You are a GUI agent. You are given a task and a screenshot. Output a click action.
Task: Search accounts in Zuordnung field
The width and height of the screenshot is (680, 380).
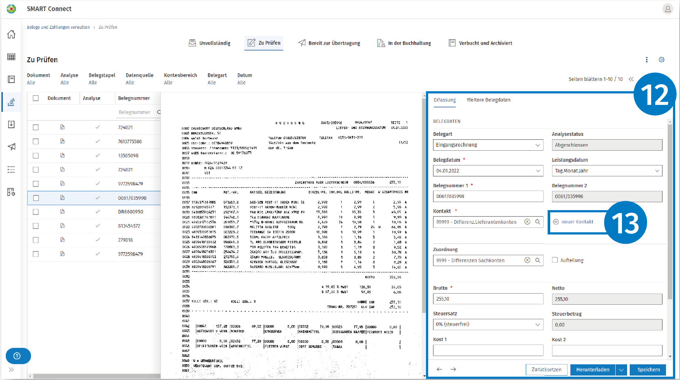point(538,260)
